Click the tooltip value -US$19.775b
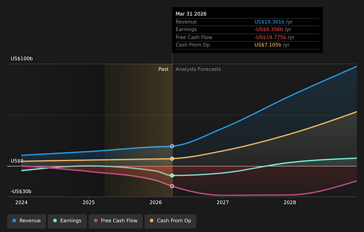 270,37
